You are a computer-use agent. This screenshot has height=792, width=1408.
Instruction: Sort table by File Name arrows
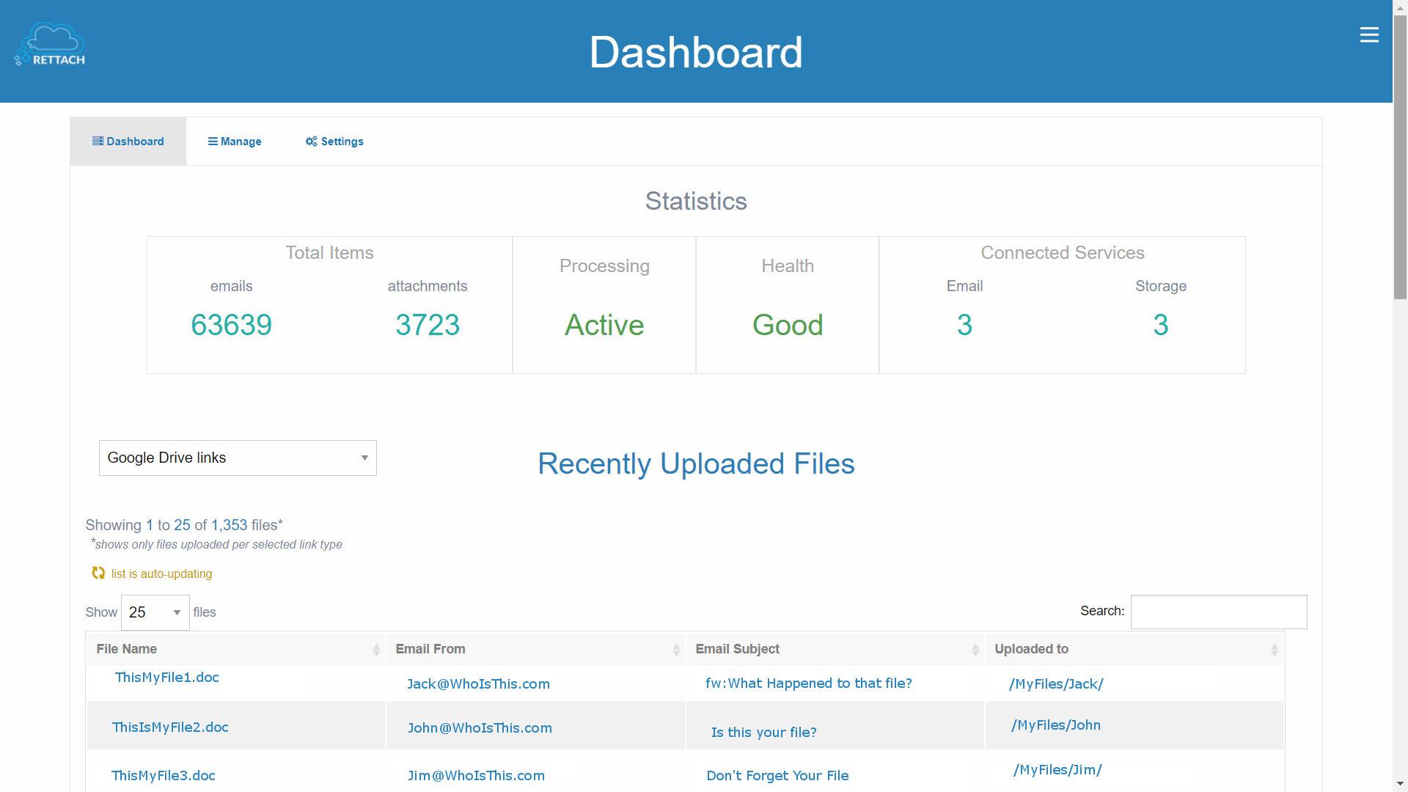coord(376,650)
